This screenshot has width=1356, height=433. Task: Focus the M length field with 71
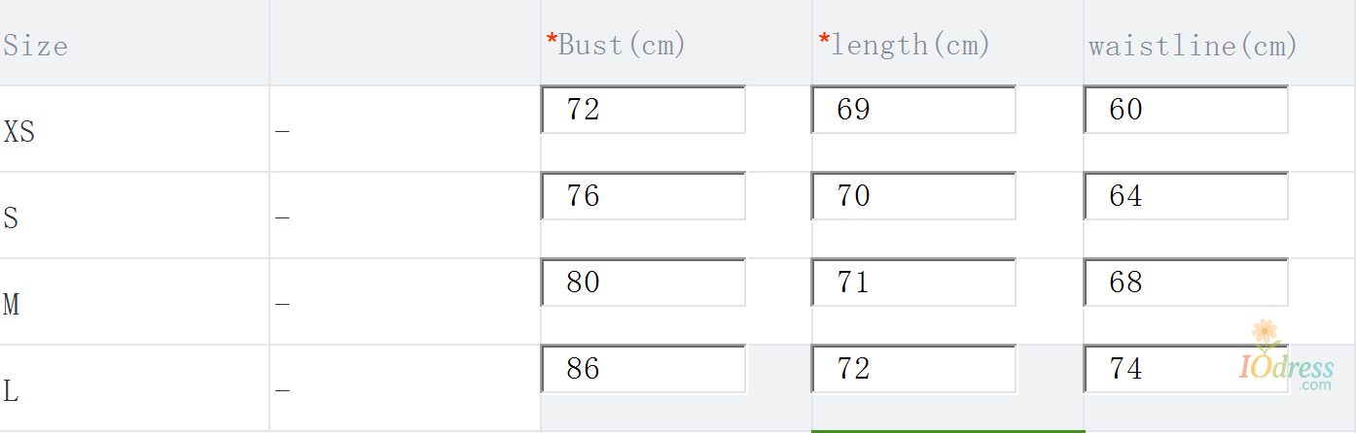pyautogui.click(x=913, y=283)
